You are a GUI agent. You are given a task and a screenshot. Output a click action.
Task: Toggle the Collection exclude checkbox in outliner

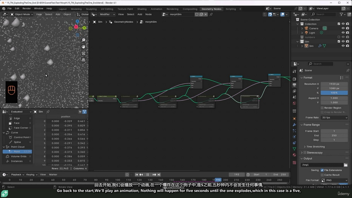339,24
